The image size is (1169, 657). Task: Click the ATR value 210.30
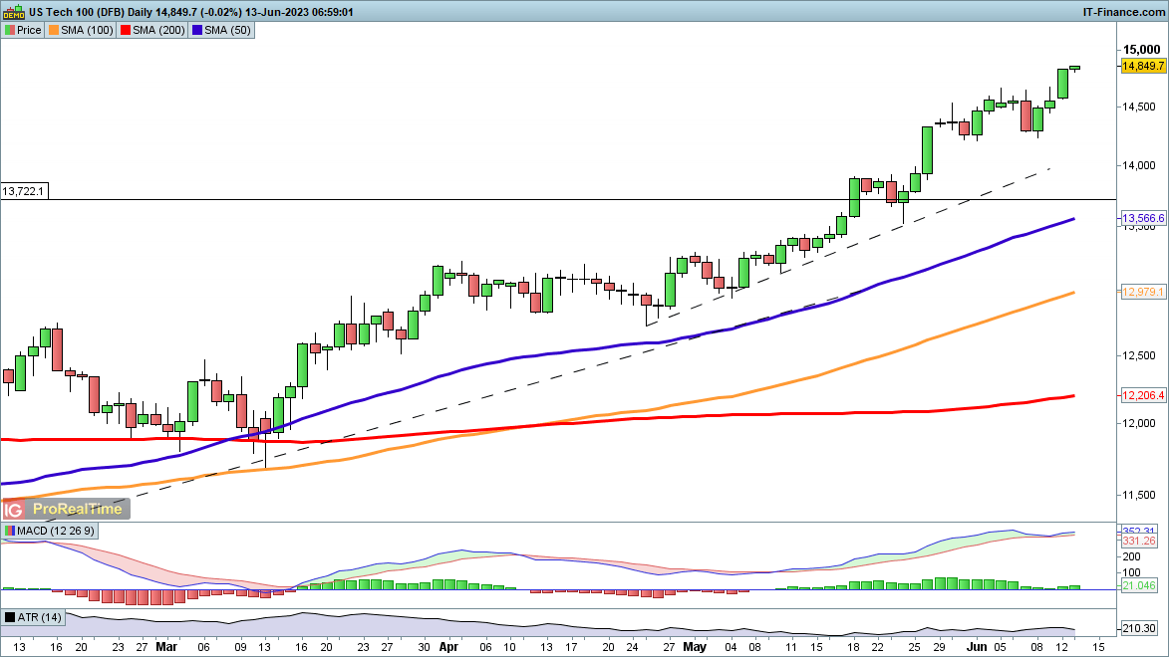[1140, 629]
